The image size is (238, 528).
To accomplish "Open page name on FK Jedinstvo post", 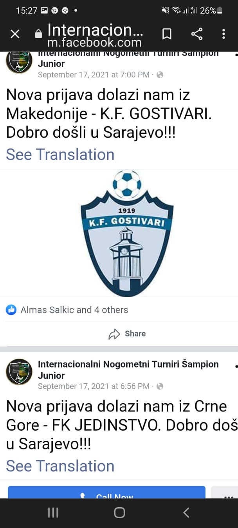I will [x=128, y=370].
